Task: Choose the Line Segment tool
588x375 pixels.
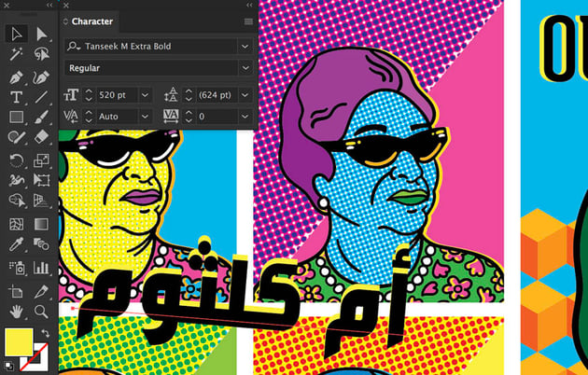Action: [x=41, y=97]
